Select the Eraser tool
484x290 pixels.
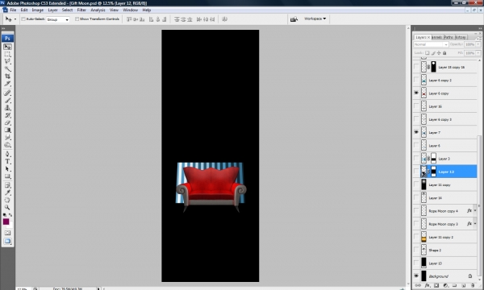tap(8, 122)
